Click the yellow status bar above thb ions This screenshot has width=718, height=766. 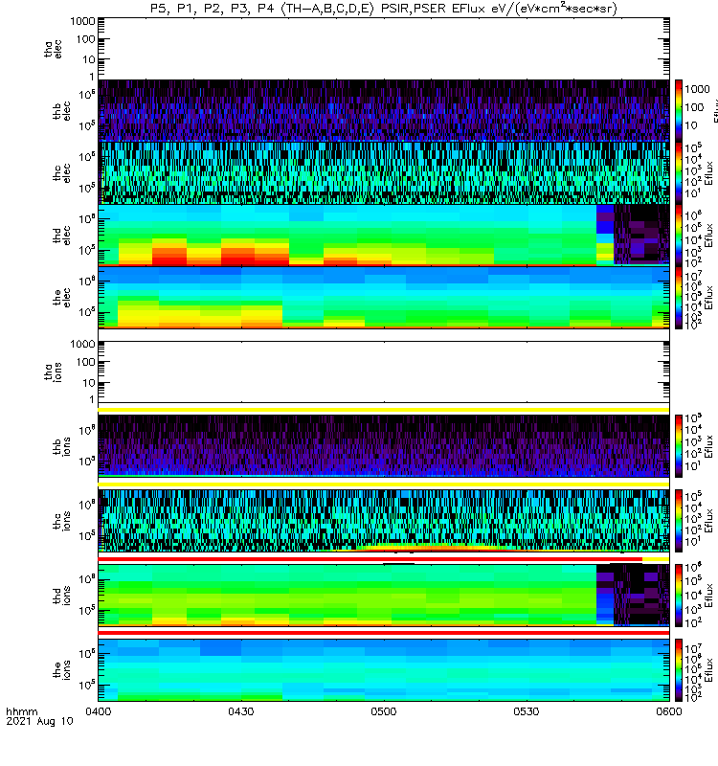pyautogui.click(x=384, y=411)
